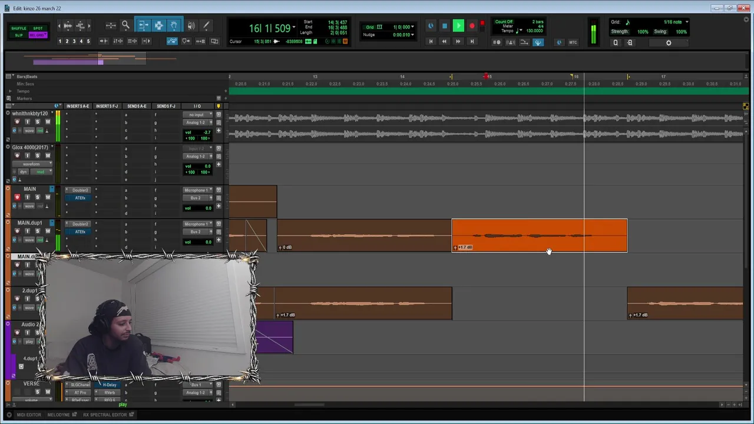Toggle Tab to Transients icon
Screen dimensions: 754x424
104,41
